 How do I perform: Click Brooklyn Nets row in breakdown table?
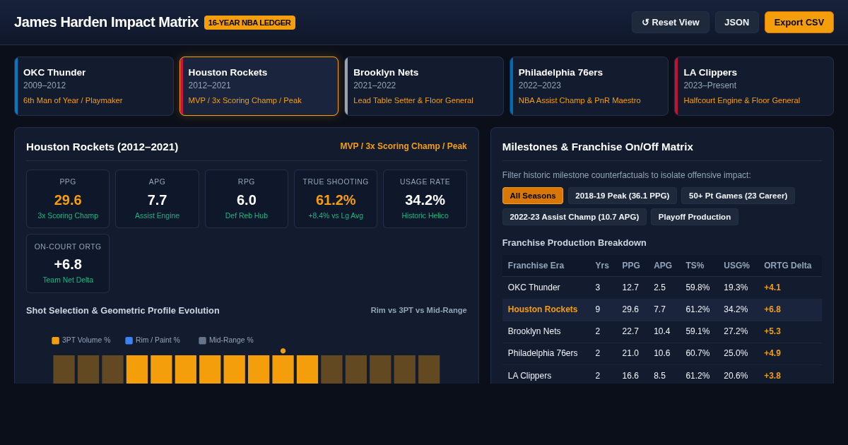click(x=662, y=331)
